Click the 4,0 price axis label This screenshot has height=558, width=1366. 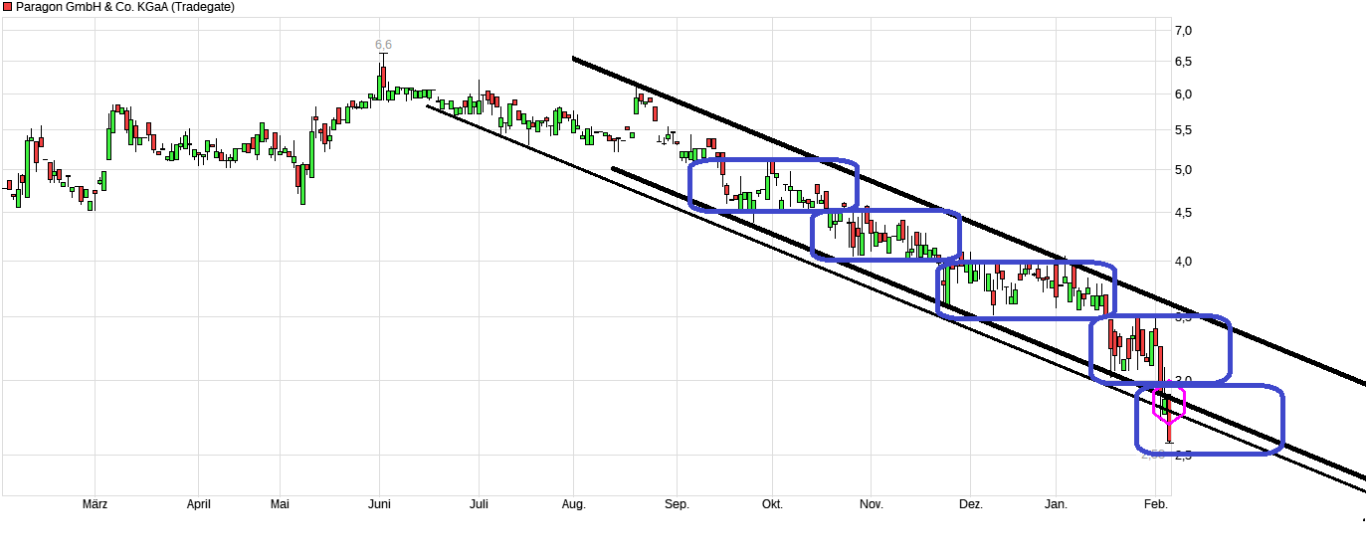(1183, 262)
